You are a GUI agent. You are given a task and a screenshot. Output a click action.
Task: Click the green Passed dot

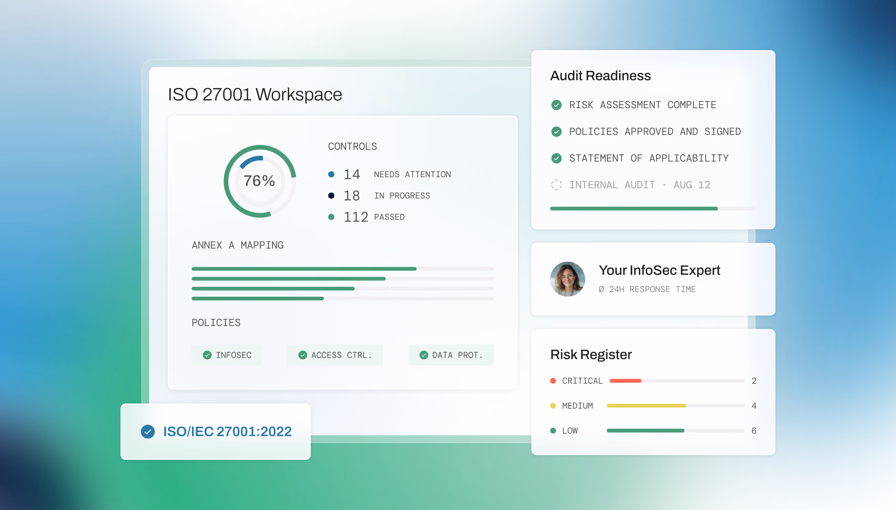331,217
